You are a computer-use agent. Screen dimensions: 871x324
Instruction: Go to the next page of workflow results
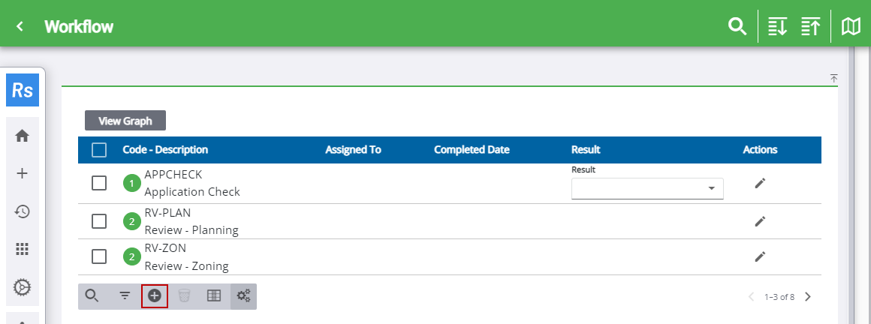point(808,296)
